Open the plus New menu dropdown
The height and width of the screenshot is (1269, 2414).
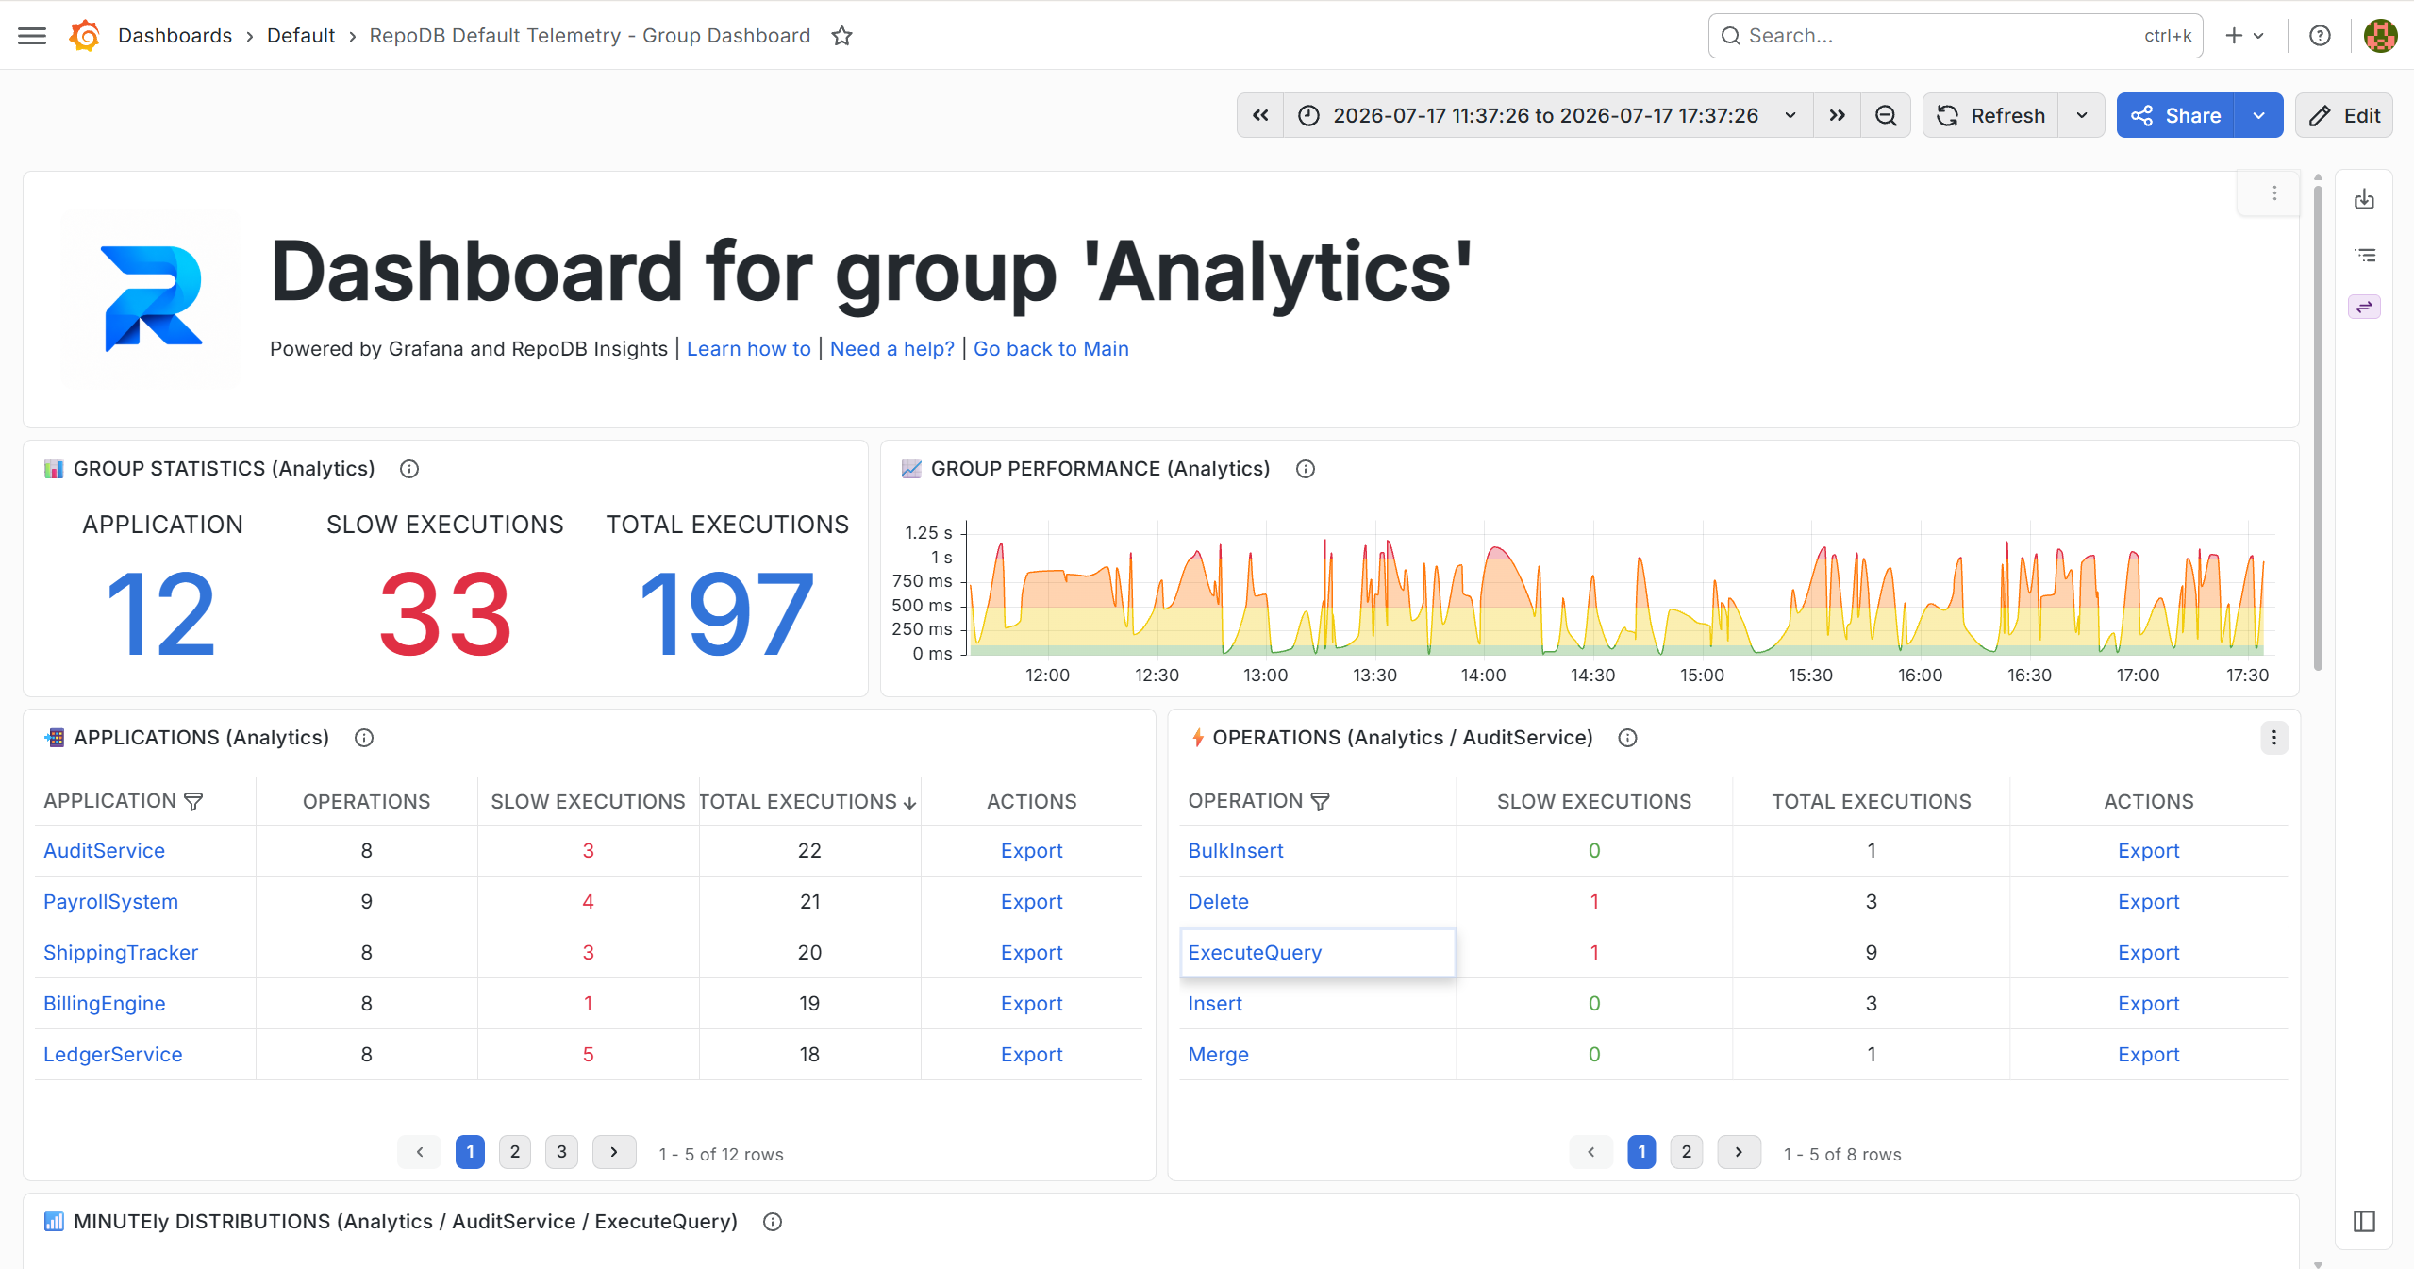[2244, 36]
